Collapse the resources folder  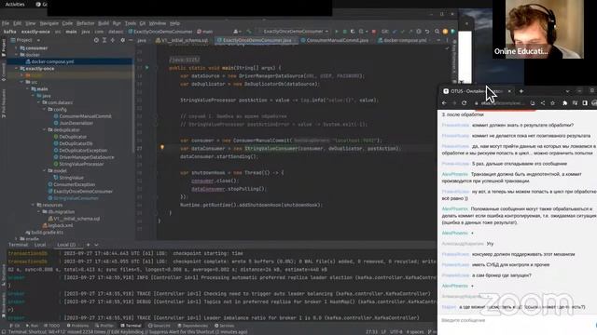34,205
